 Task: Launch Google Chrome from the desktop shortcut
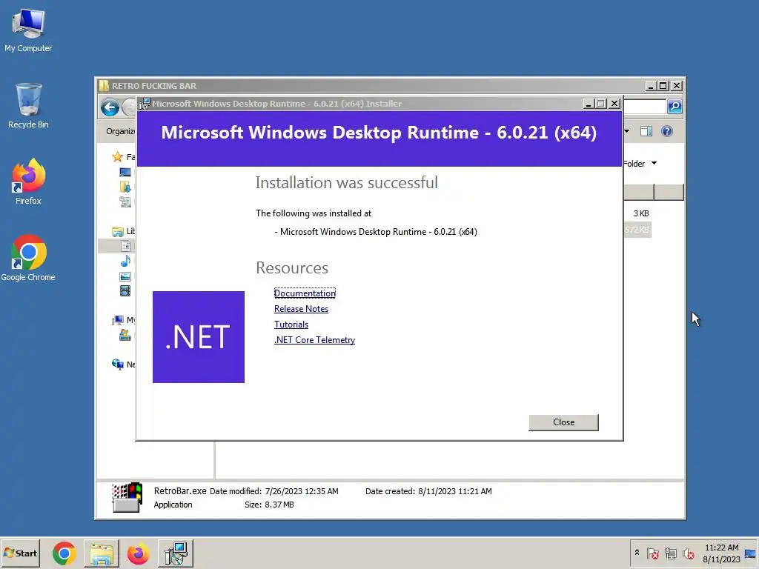coord(28,258)
